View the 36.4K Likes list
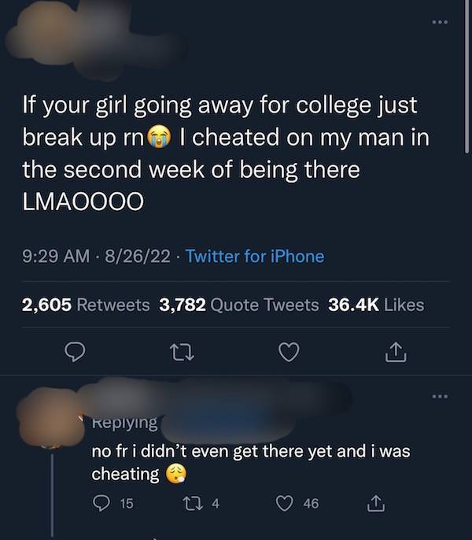472x540 pixels. [376, 305]
